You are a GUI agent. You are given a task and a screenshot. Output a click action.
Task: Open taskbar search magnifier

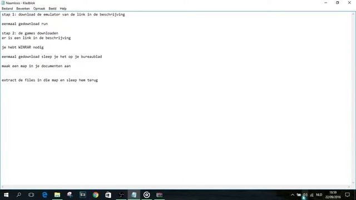(19, 195)
